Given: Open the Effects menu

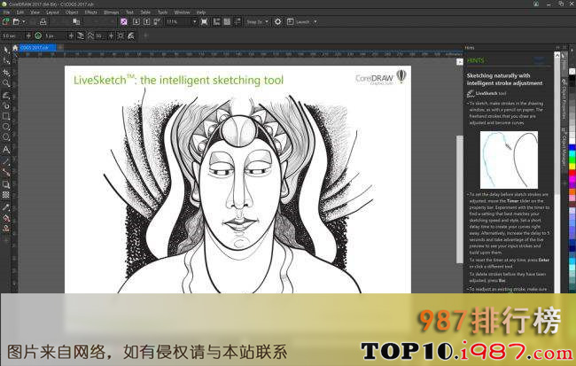Looking at the screenshot, I should click(x=90, y=12).
